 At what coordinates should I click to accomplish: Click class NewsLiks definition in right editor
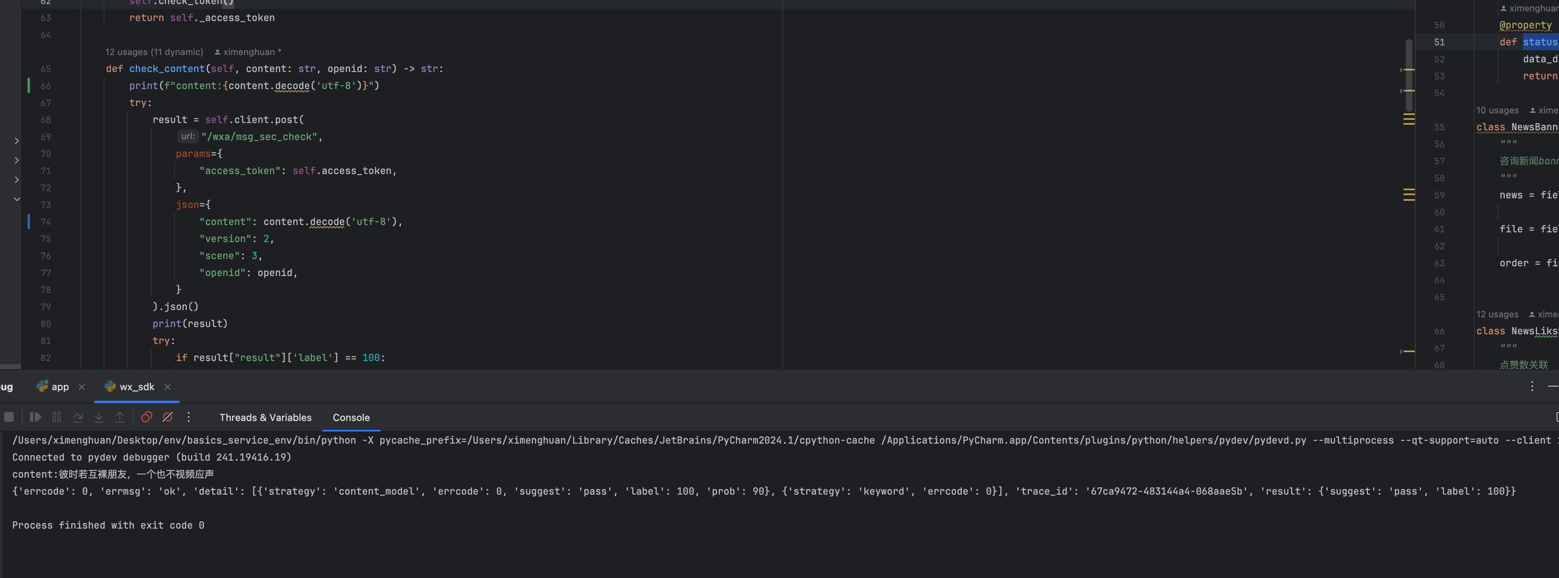click(x=1517, y=331)
